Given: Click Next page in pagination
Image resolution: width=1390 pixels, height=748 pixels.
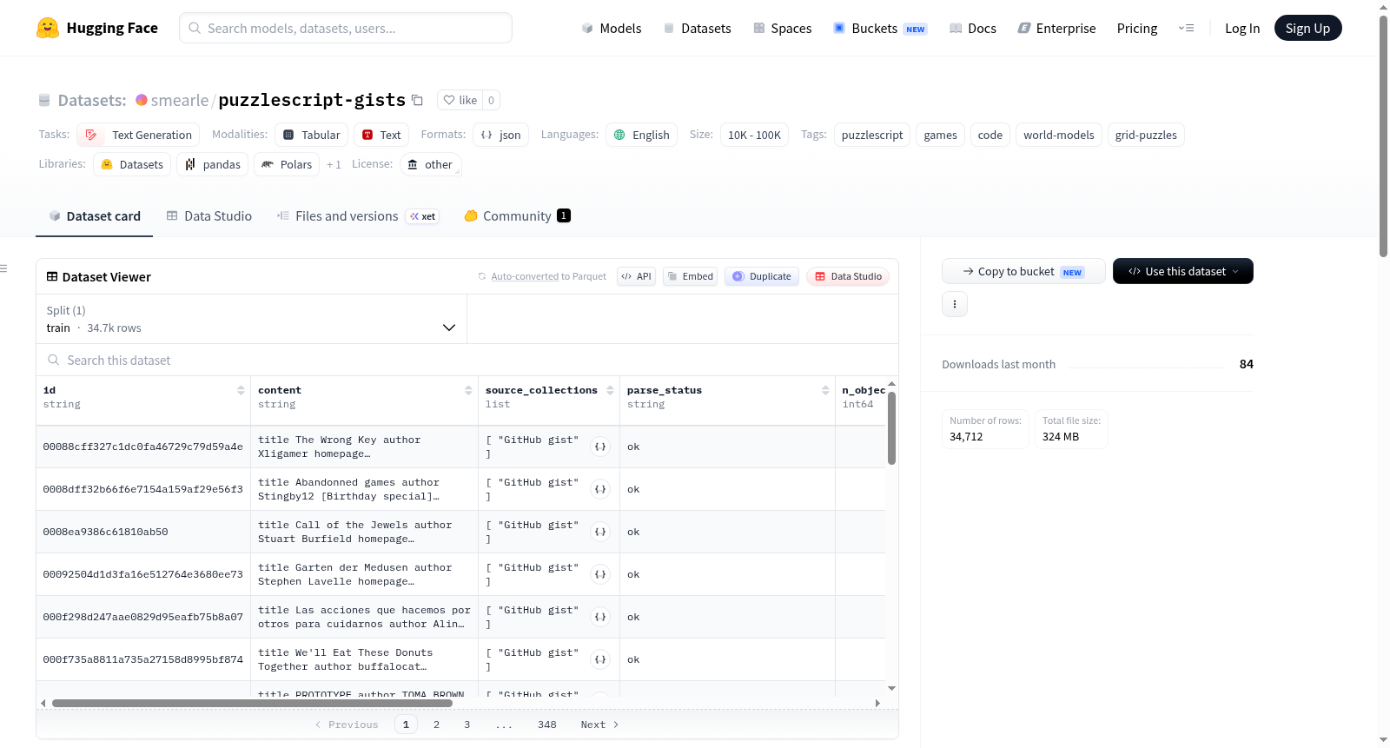Looking at the screenshot, I should pos(599,725).
